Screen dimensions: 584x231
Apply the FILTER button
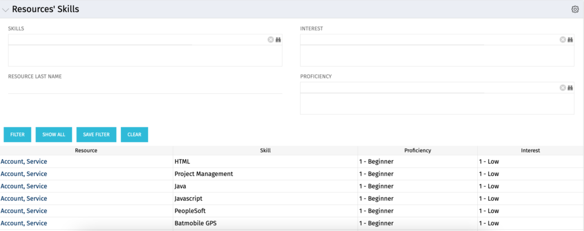coord(18,134)
